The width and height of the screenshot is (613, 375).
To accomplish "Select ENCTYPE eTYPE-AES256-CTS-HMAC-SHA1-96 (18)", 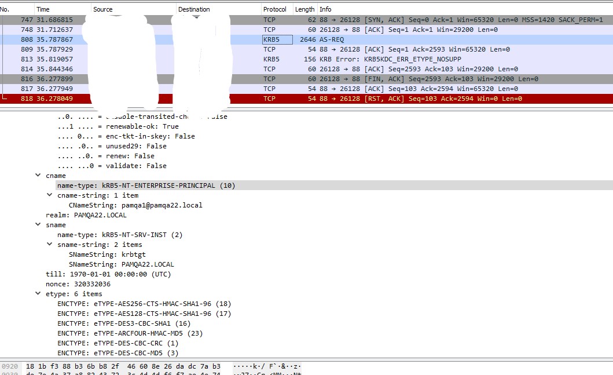I will click(x=144, y=303).
